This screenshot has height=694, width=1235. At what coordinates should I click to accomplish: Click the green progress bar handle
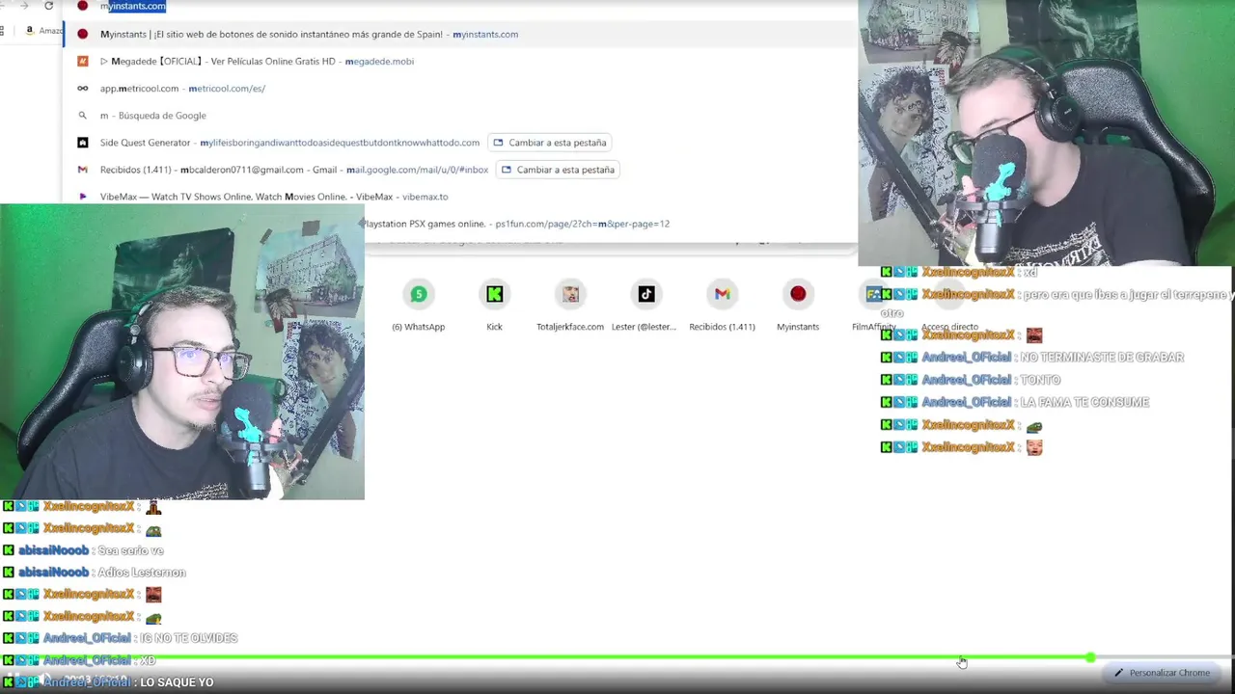click(x=1090, y=657)
